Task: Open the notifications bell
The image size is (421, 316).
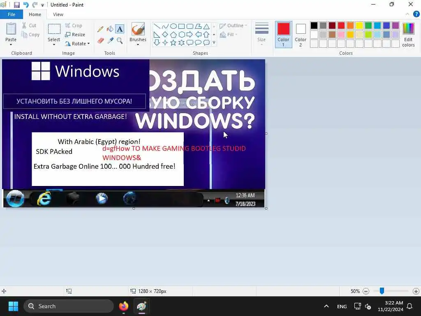Action: 410,306
